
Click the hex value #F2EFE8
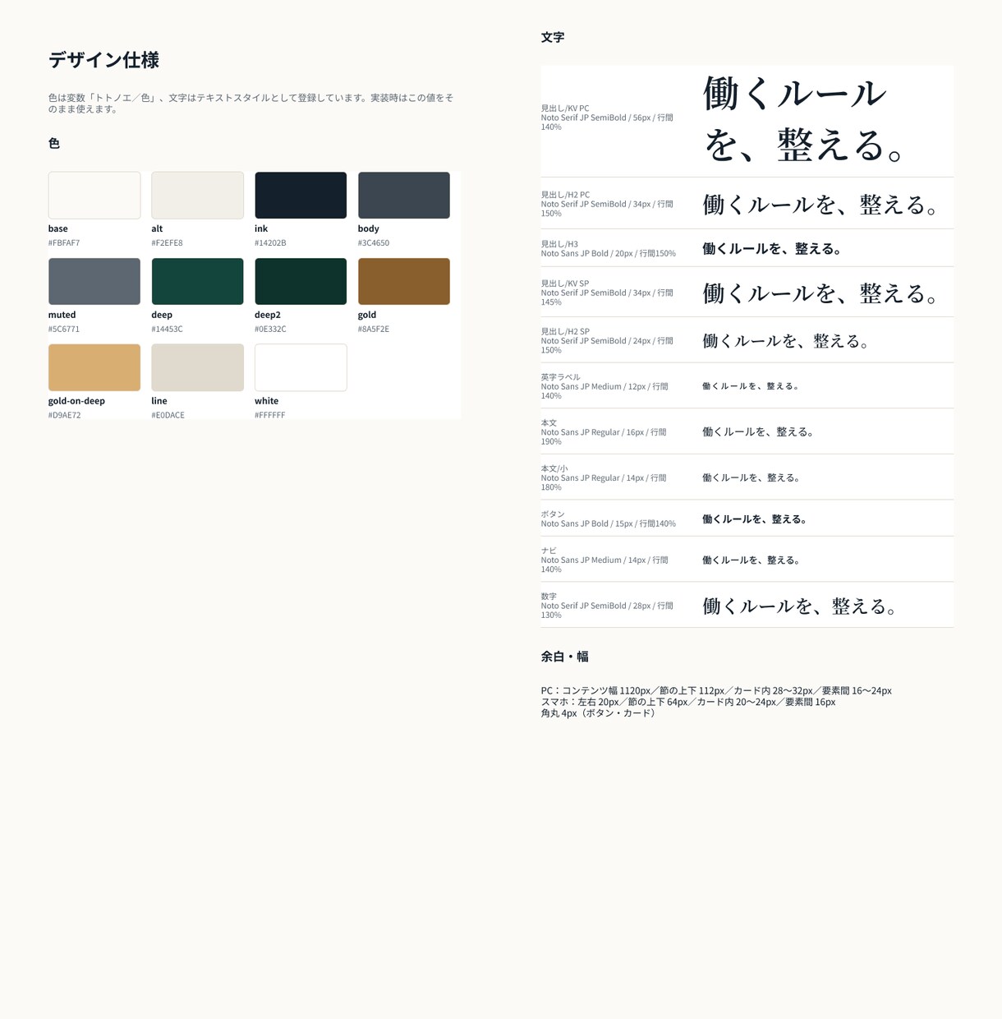[x=167, y=243]
